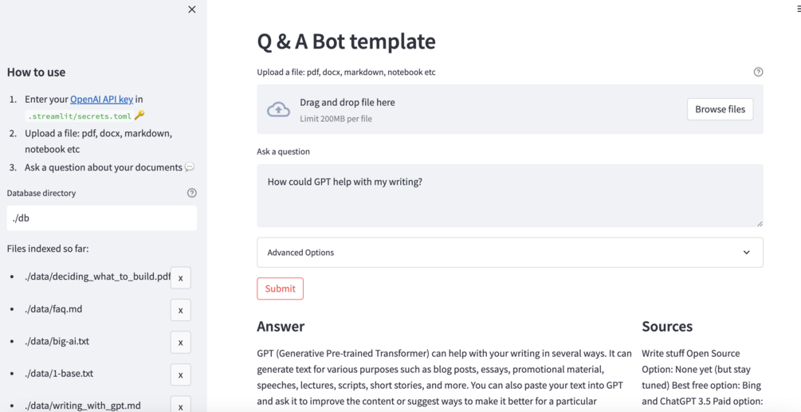Click the Database directory help icon
Screen dimensions: 801x412
[191, 193]
